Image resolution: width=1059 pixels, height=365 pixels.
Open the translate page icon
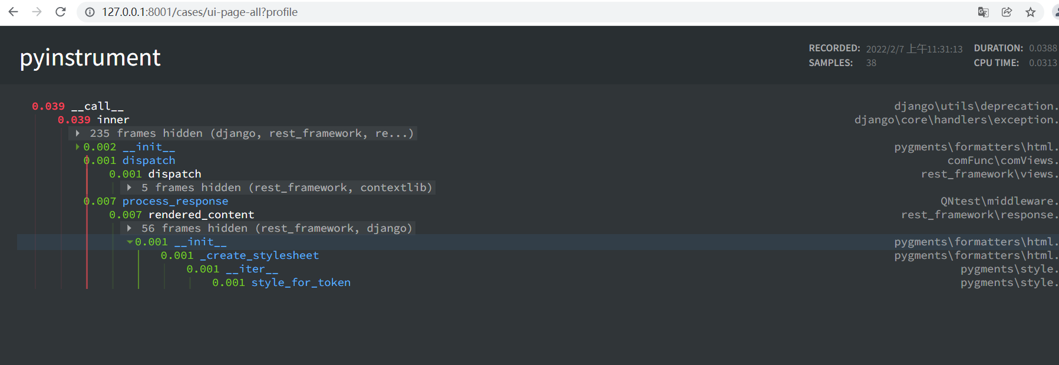point(983,12)
